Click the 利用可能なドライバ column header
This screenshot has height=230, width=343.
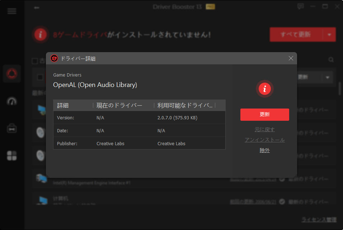click(185, 106)
